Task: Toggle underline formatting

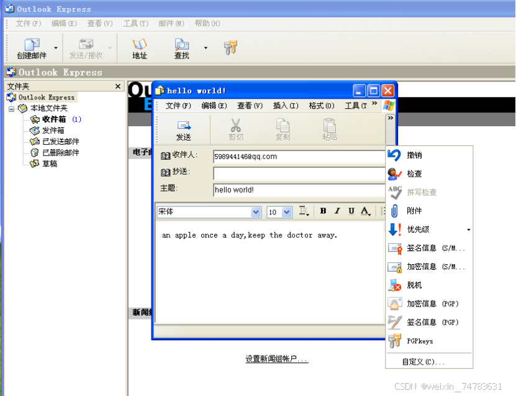Action: coord(351,211)
